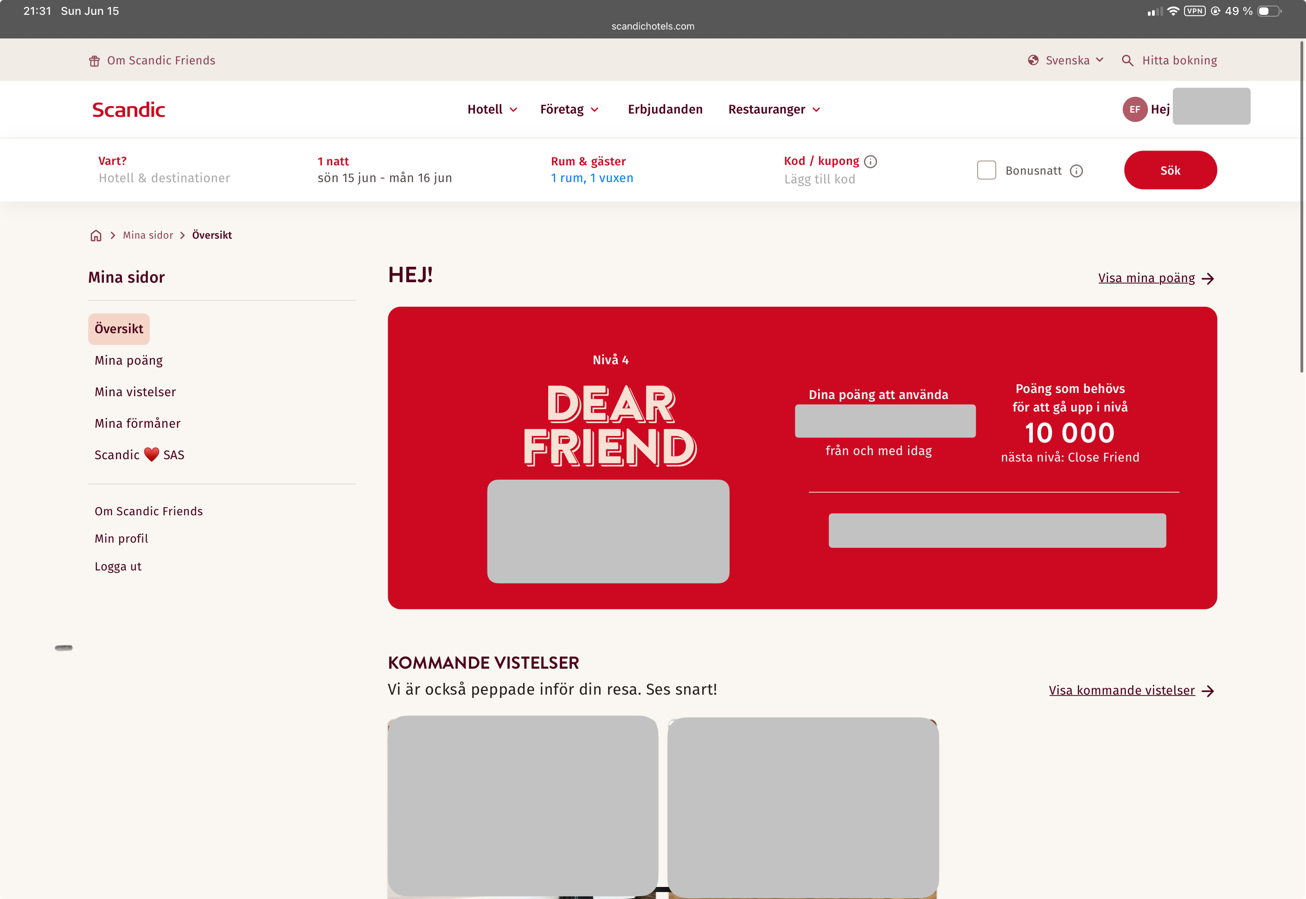Viewport: 1306px width, 899px height.
Task: Enable the Bonusnatt checkbox
Action: (x=986, y=170)
